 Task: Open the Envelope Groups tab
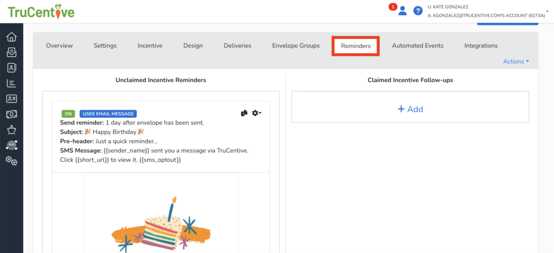tap(295, 45)
